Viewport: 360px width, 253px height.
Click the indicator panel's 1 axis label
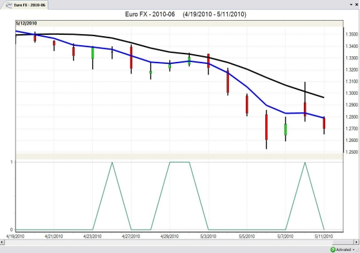tap(12, 162)
